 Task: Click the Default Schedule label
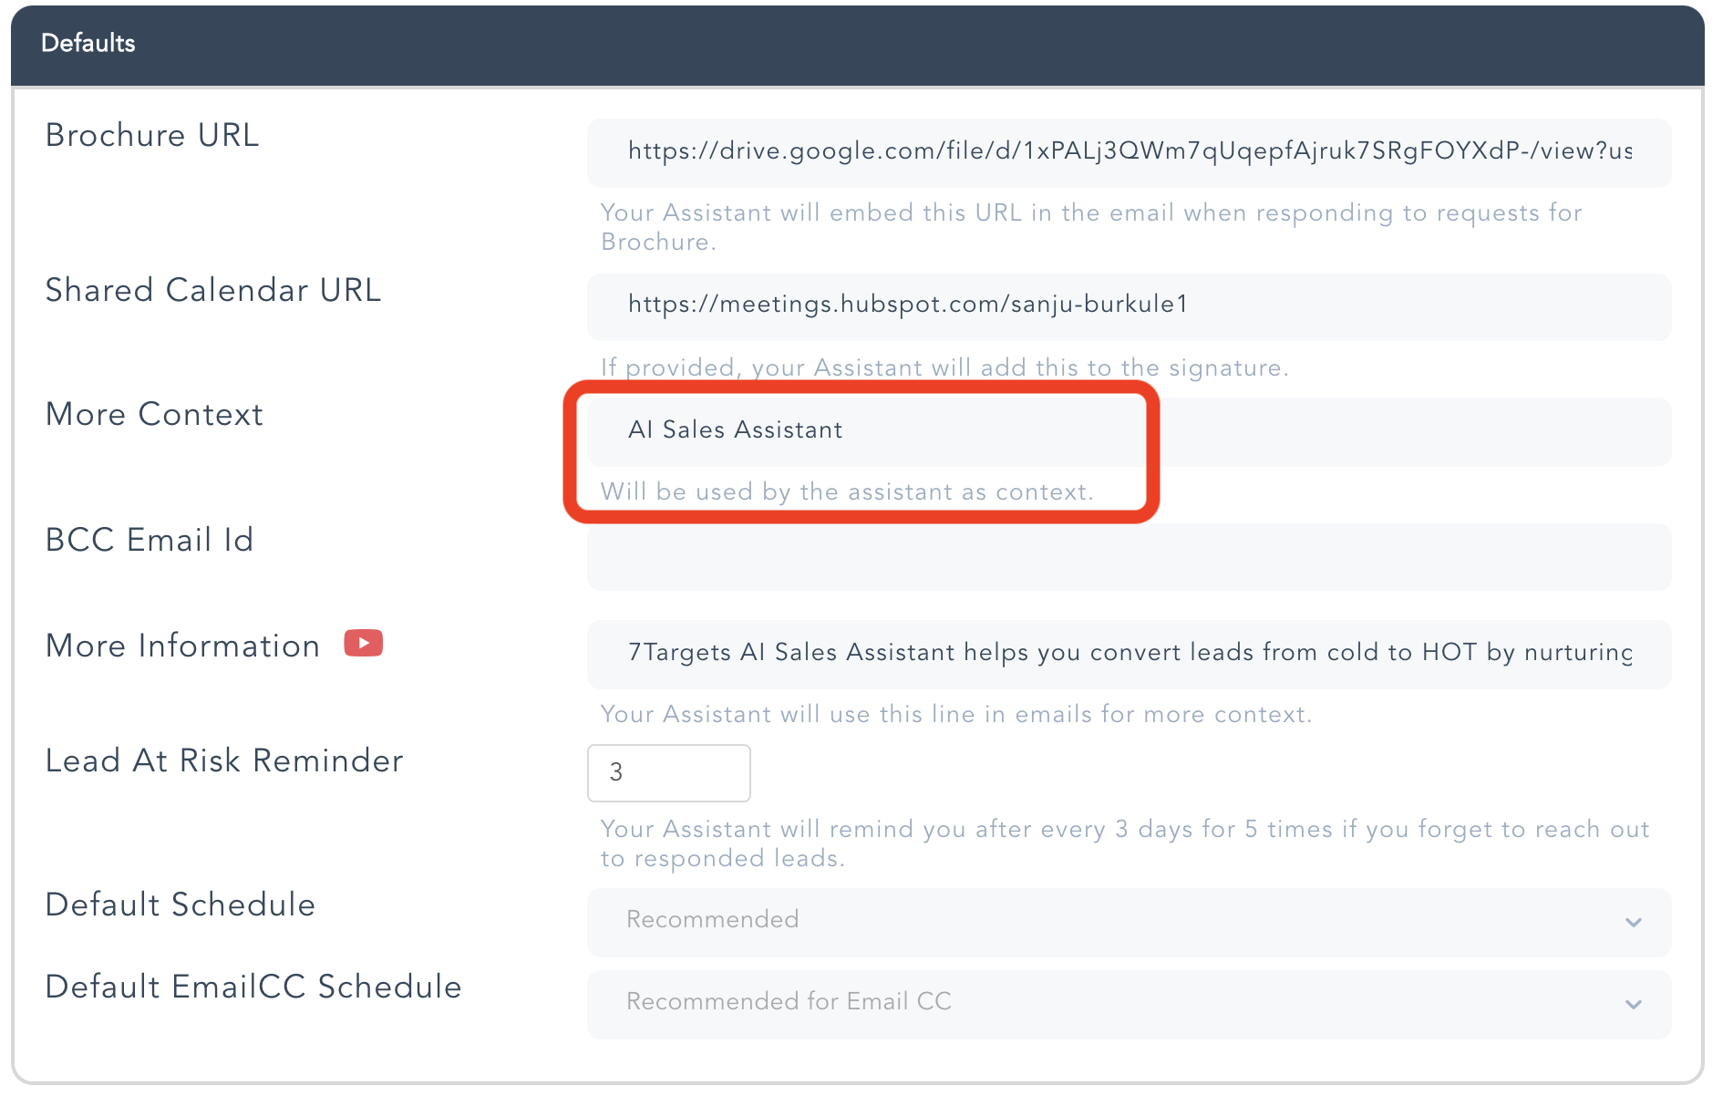click(181, 905)
